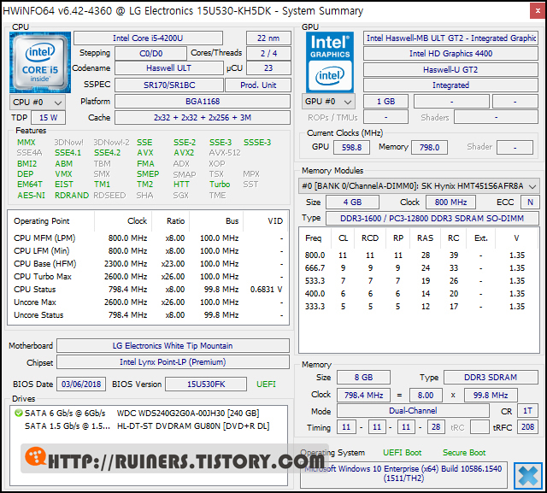Click the green check icon beside the SATA 6 Gb/s drive
This screenshot has width=547, height=493.
pos(18,414)
